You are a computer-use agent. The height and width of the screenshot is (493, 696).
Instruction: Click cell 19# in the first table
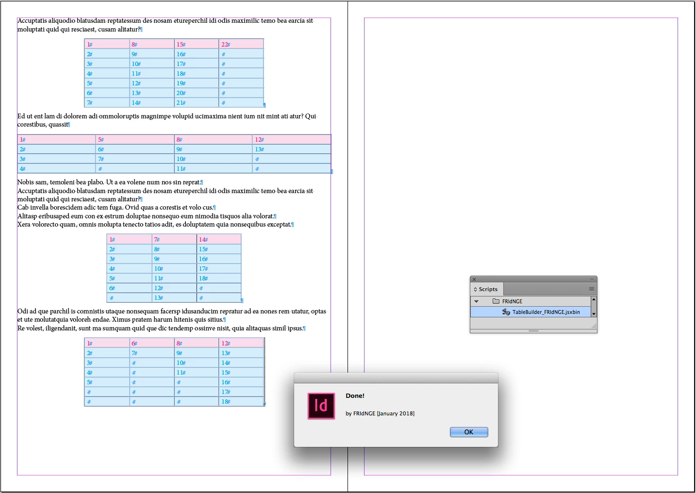point(197,83)
